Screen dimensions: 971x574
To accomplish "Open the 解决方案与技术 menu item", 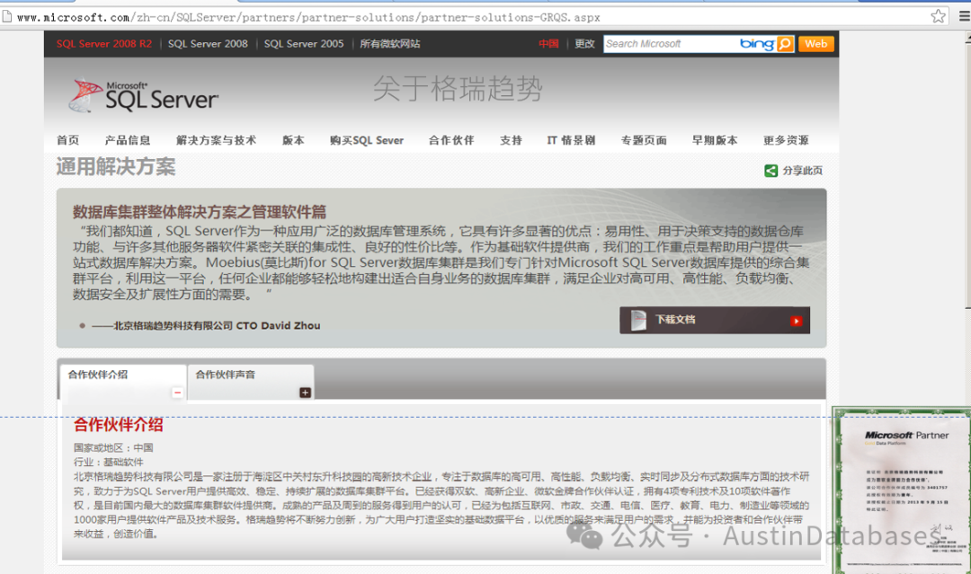I will click(216, 140).
